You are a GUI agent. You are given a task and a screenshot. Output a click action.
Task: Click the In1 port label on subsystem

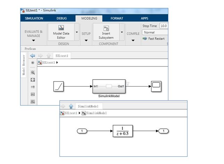point(96,86)
